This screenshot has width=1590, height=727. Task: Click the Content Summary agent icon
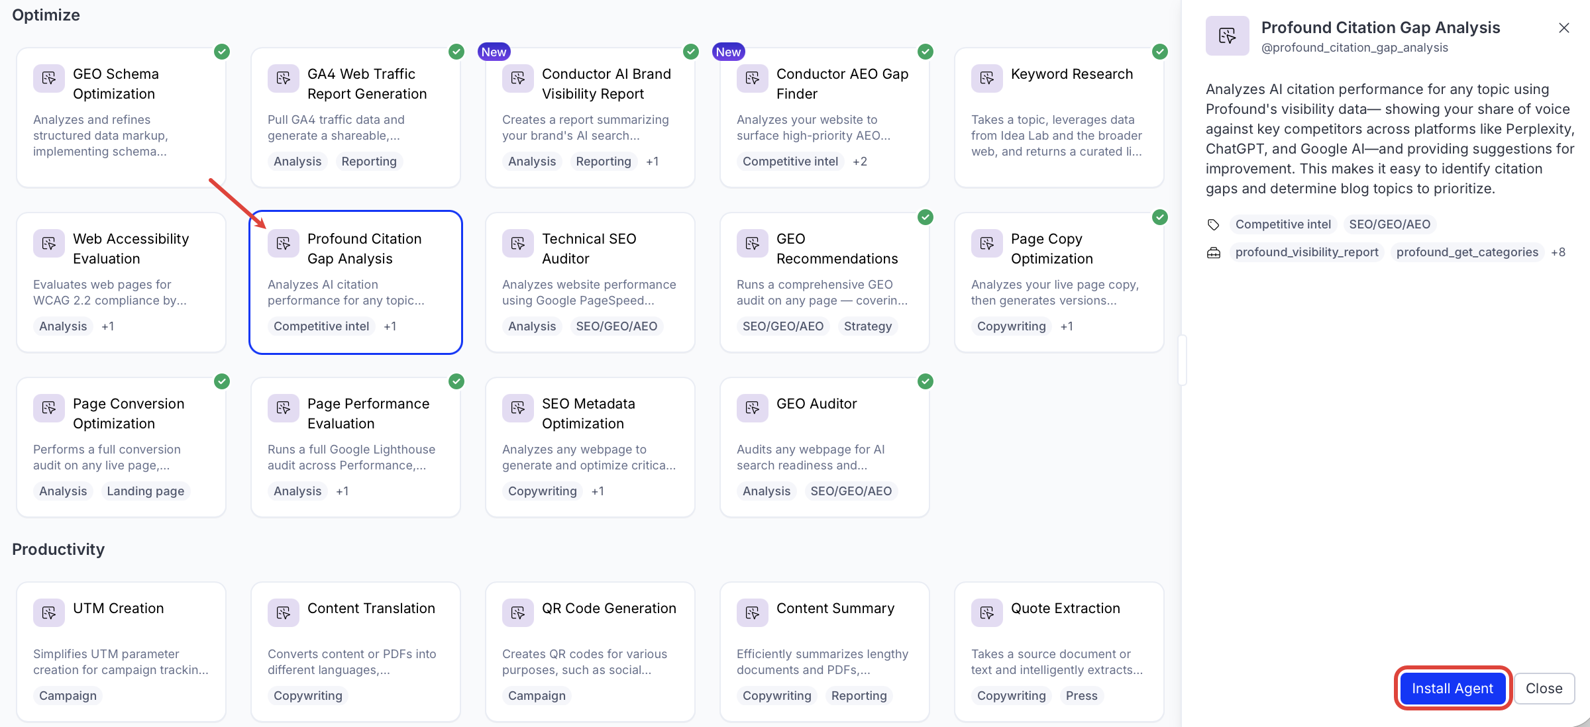coord(753,612)
